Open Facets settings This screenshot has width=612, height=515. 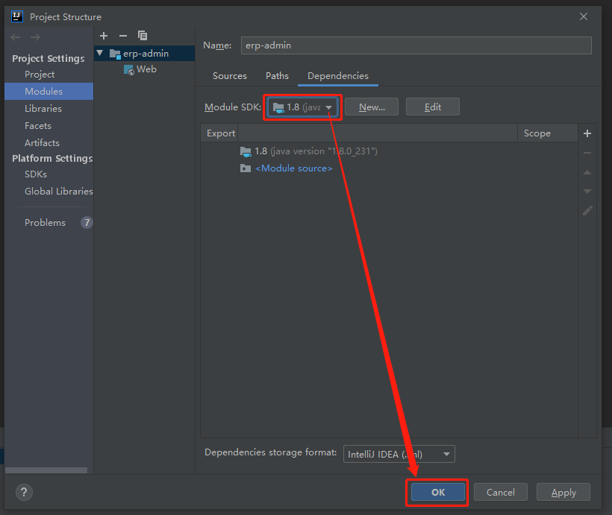point(38,125)
